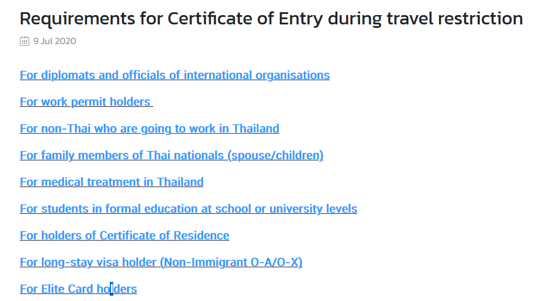The image size is (540, 301).
Task: Follow the non-Thai going to work link
Action: tap(149, 128)
